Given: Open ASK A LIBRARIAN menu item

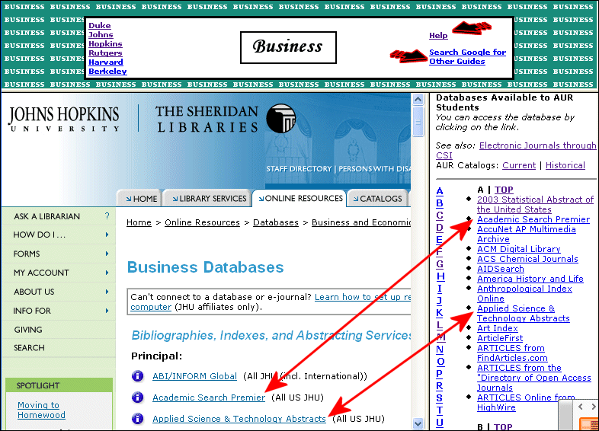Looking at the screenshot, I should pos(46,216).
